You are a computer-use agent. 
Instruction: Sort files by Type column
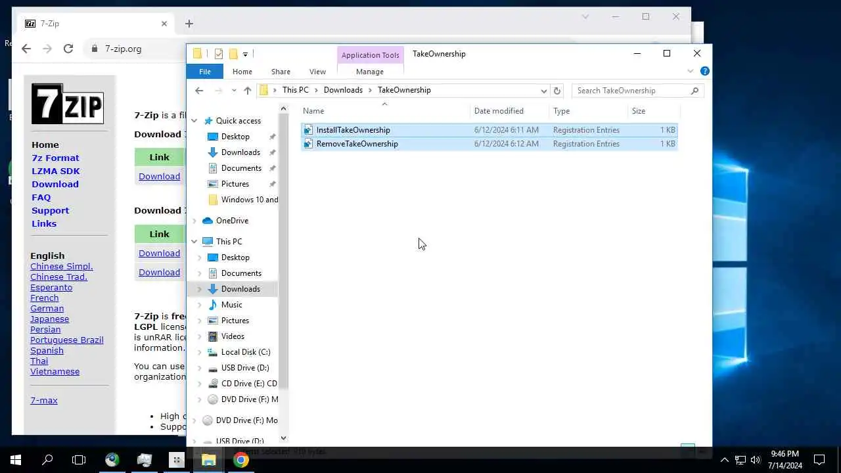coord(589,111)
